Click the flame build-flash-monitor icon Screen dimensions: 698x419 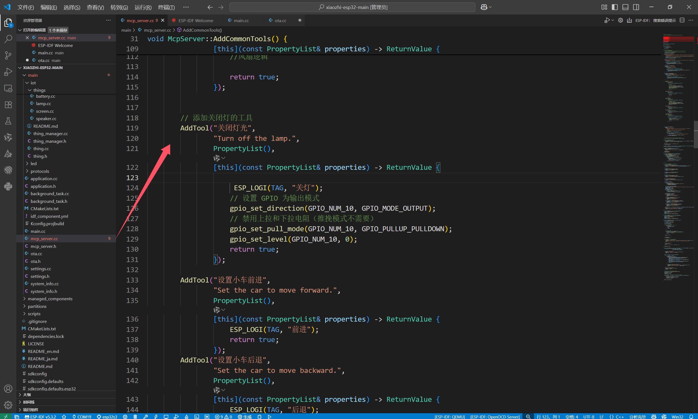187,417
